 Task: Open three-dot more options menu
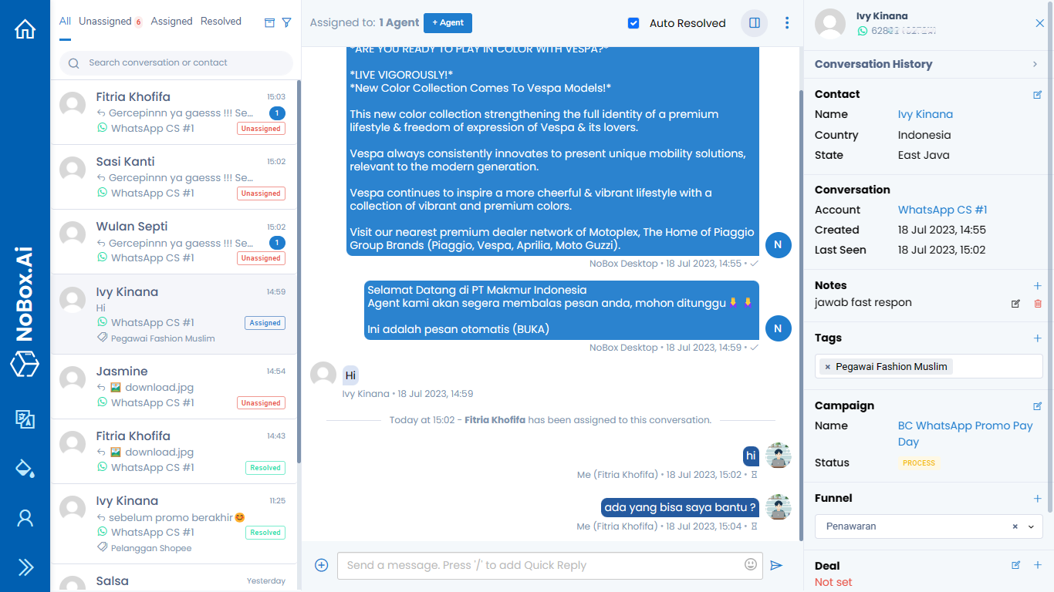pos(786,23)
